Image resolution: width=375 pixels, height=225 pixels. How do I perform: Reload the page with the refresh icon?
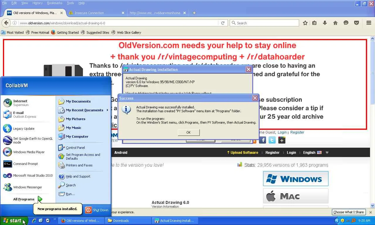[x=223, y=23]
